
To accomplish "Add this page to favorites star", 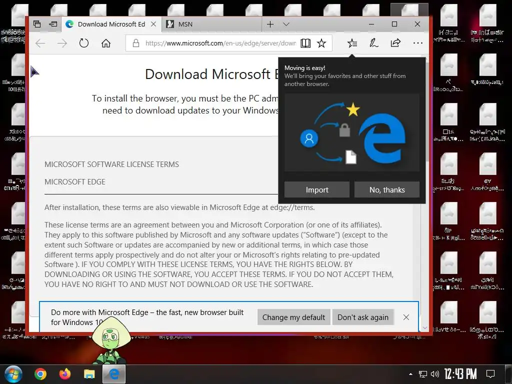I will pyautogui.click(x=321, y=43).
